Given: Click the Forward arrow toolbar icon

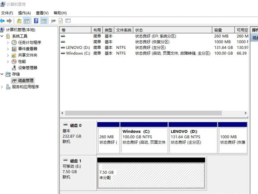Looking at the screenshot, I should [9, 21].
